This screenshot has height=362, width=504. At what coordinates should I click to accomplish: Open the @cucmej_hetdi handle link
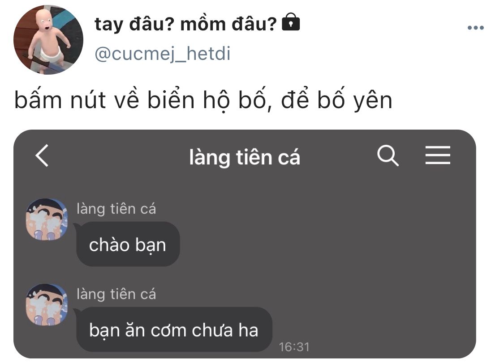[x=163, y=54]
